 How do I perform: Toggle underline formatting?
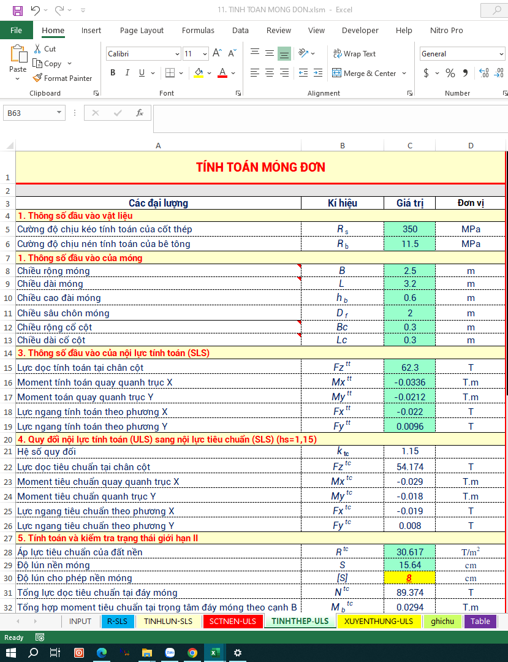tap(142, 72)
